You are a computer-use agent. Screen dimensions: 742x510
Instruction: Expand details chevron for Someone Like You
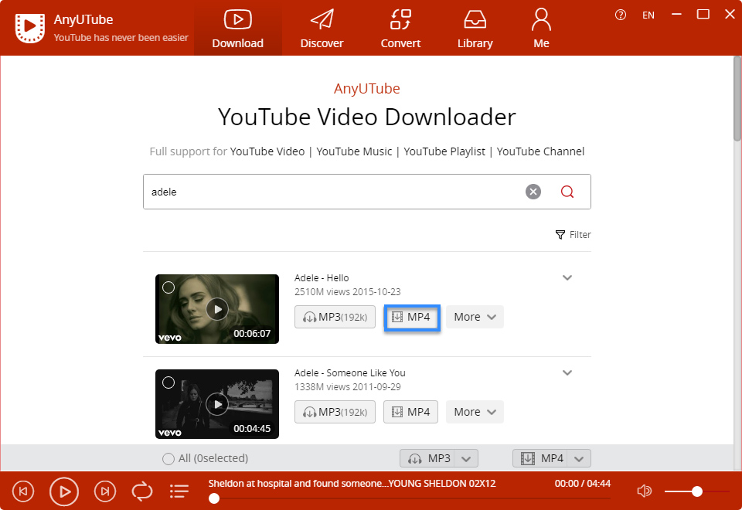click(x=567, y=372)
